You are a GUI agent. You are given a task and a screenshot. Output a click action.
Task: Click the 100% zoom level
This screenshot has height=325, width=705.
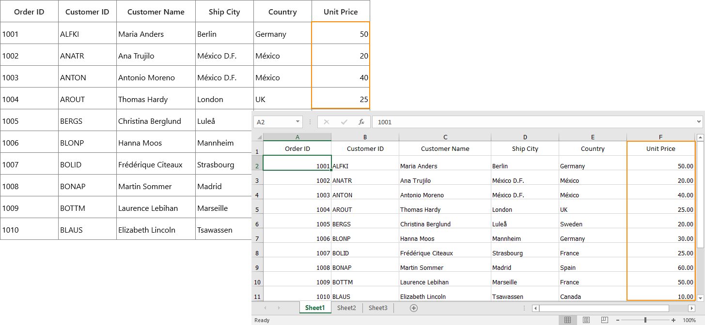(689, 320)
